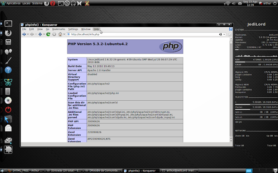The width and height of the screenshot is (278, 173).
Task: Expand the Forward history dropdown arrow
Action: click(36, 34)
